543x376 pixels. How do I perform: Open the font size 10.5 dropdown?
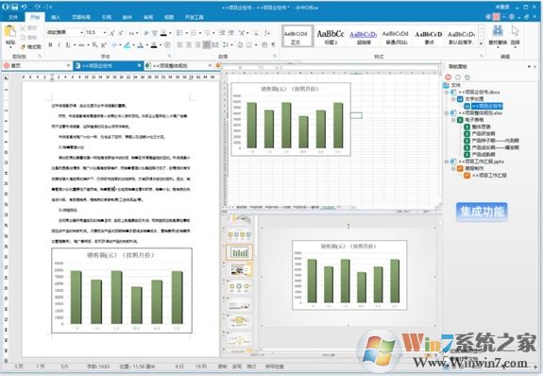tap(105, 32)
